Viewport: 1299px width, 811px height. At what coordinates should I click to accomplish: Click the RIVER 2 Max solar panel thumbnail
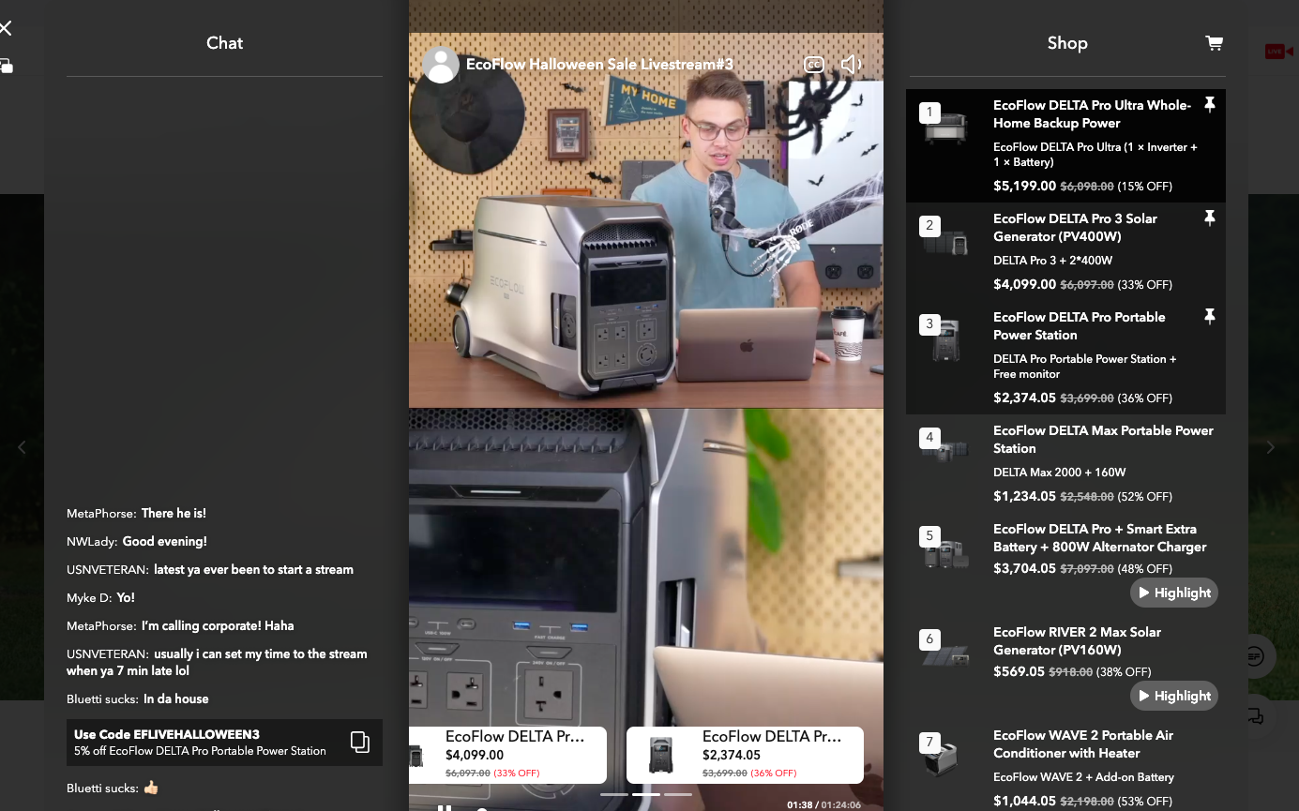945,653
